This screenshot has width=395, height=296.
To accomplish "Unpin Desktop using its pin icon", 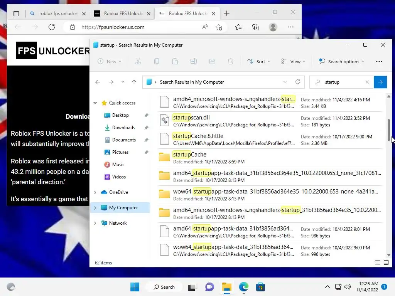I will pyautogui.click(x=146, y=115).
